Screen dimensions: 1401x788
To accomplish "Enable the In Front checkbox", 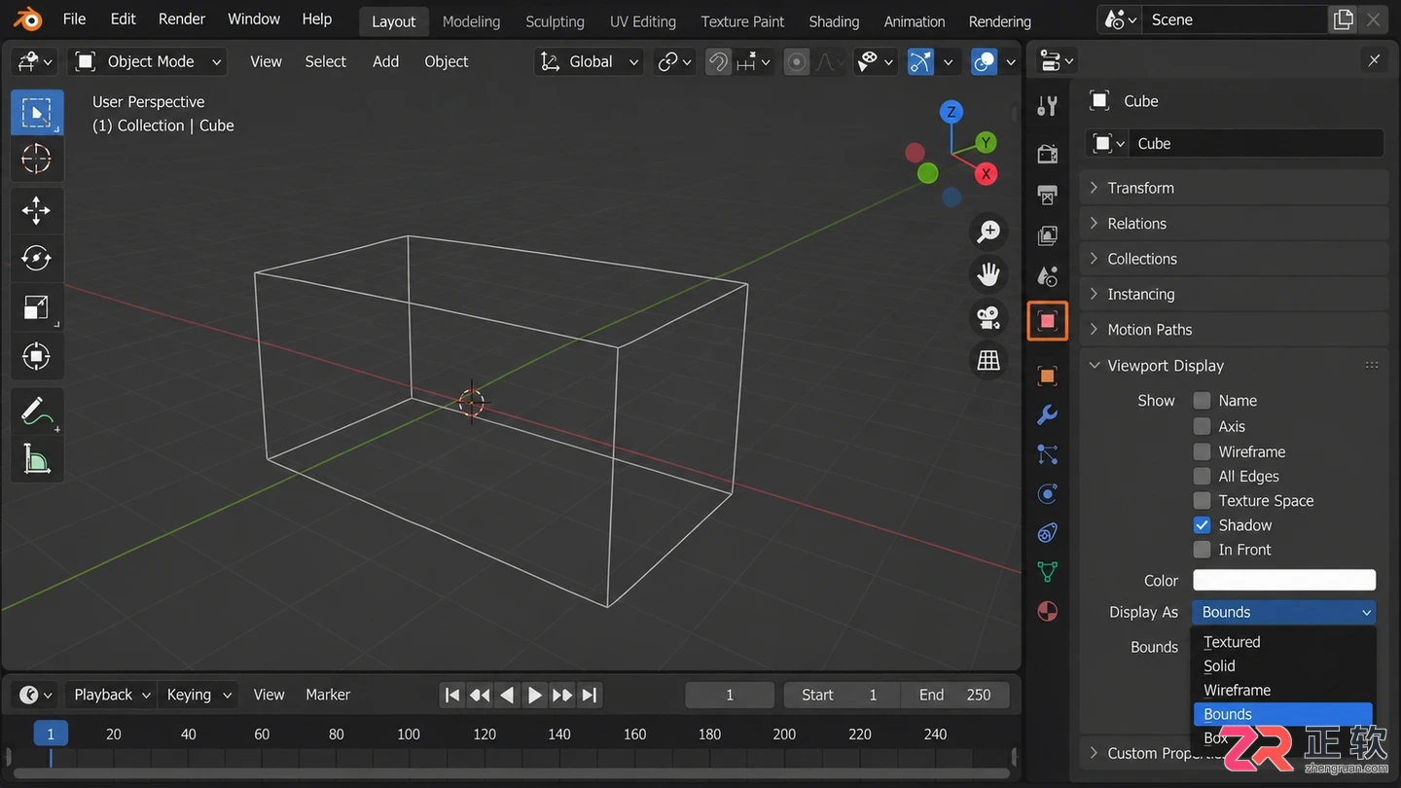I will tap(1203, 550).
